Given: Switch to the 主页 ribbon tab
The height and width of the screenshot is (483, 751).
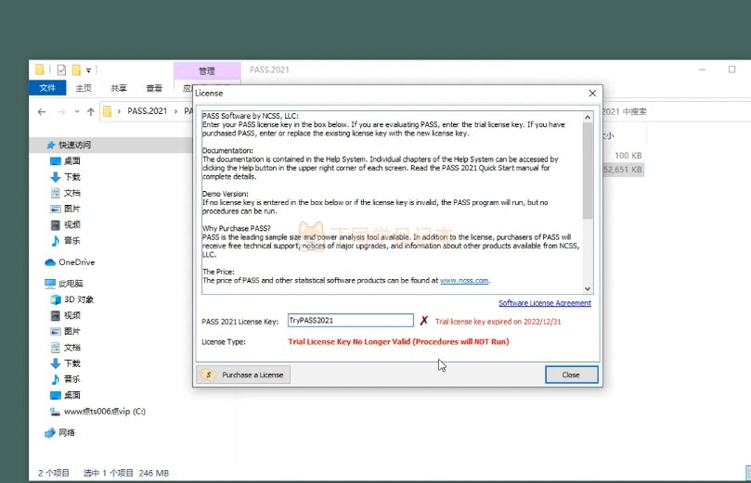Looking at the screenshot, I should pos(84,88).
